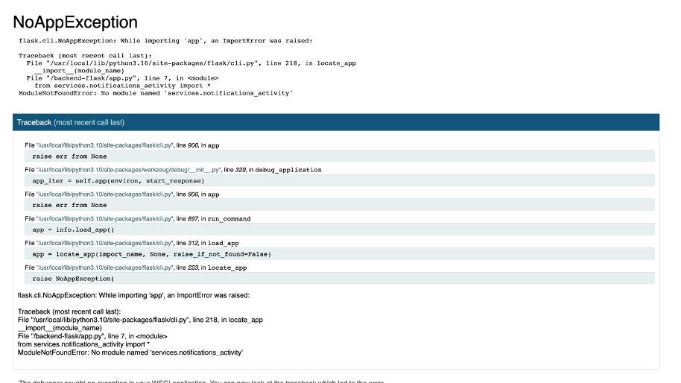Click the load_app function name in line 312 frame

[224, 243]
